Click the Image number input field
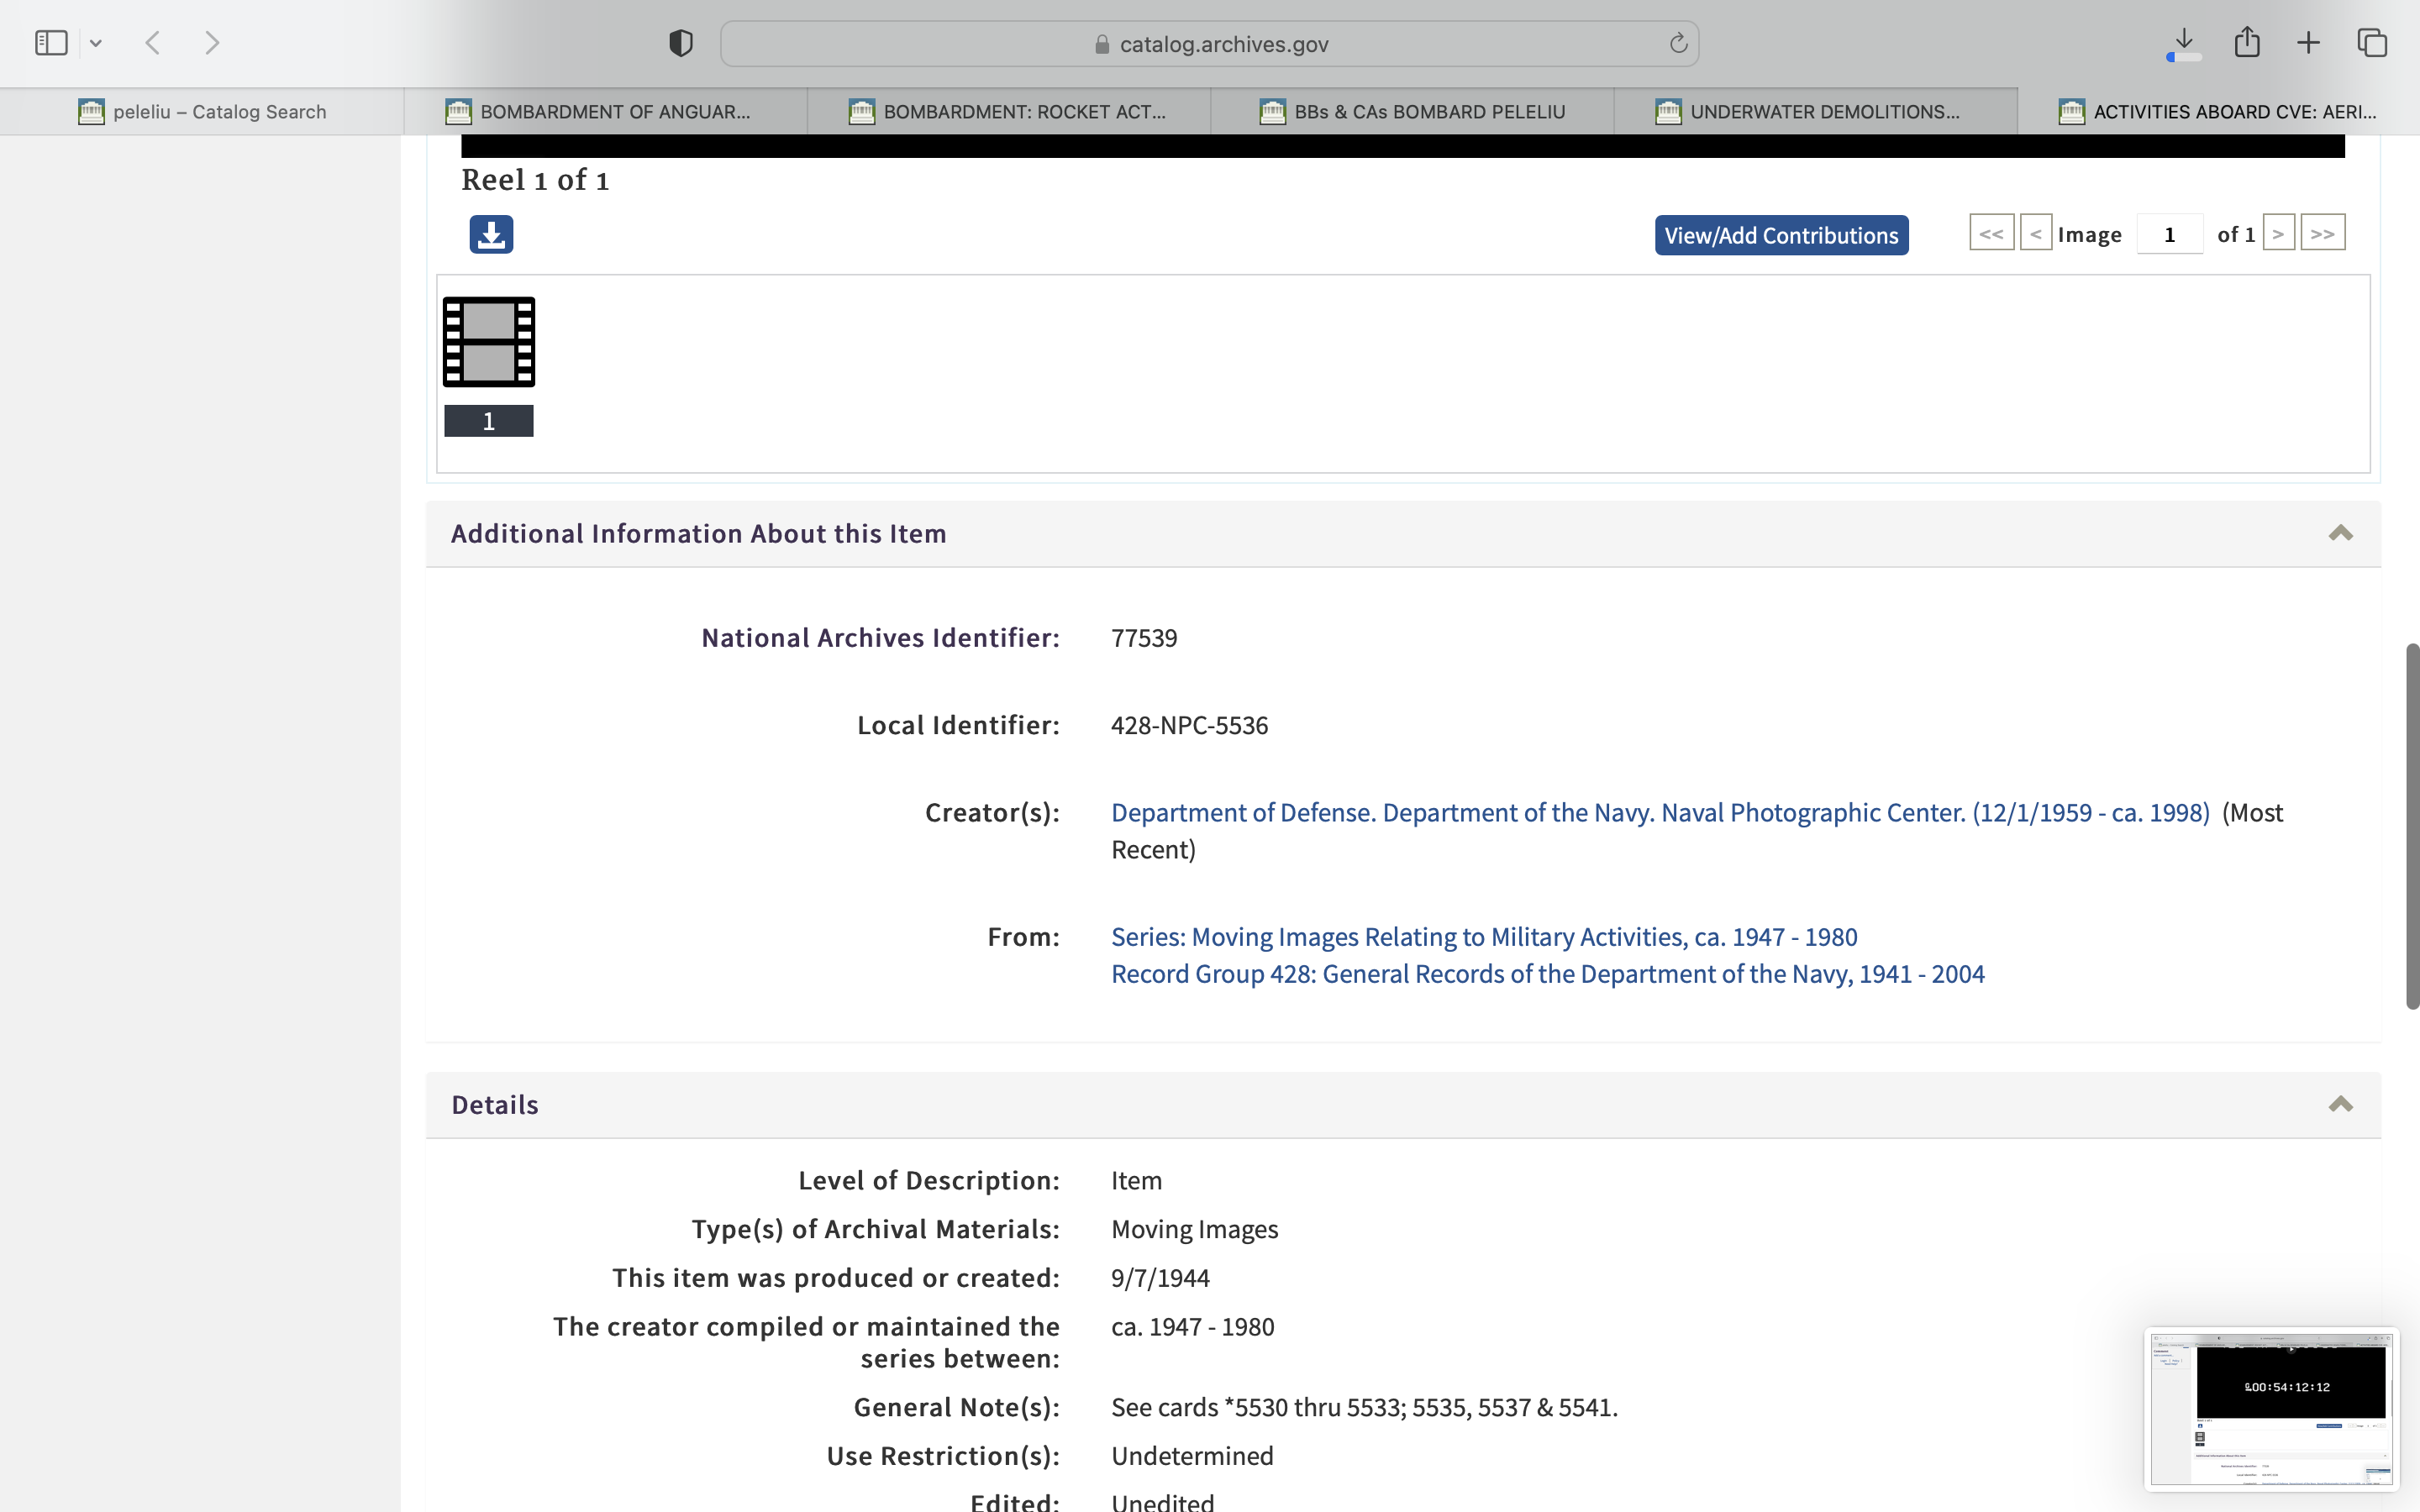 (x=2169, y=235)
